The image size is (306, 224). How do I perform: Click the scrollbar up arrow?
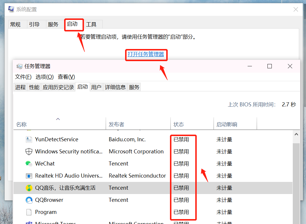click(296, 134)
